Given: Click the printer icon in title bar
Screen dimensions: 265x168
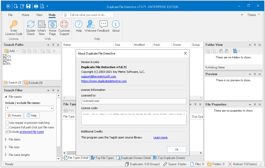Looking at the screenshot, I should 36,6.
